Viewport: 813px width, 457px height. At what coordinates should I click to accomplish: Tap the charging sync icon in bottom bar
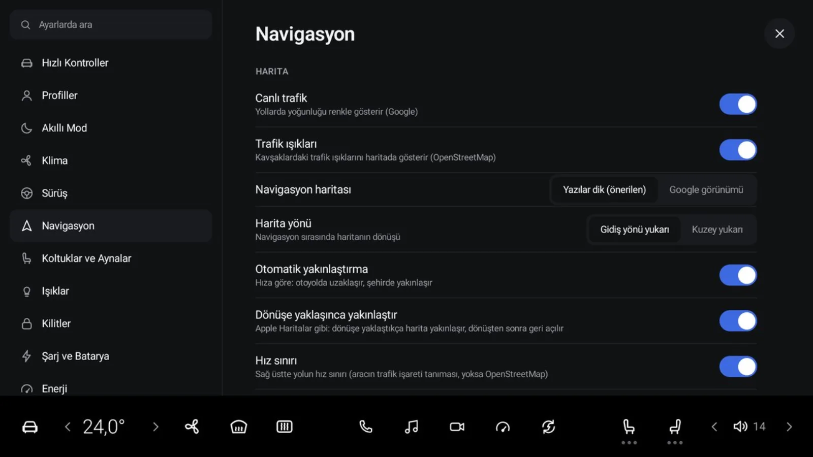(548, 427)
